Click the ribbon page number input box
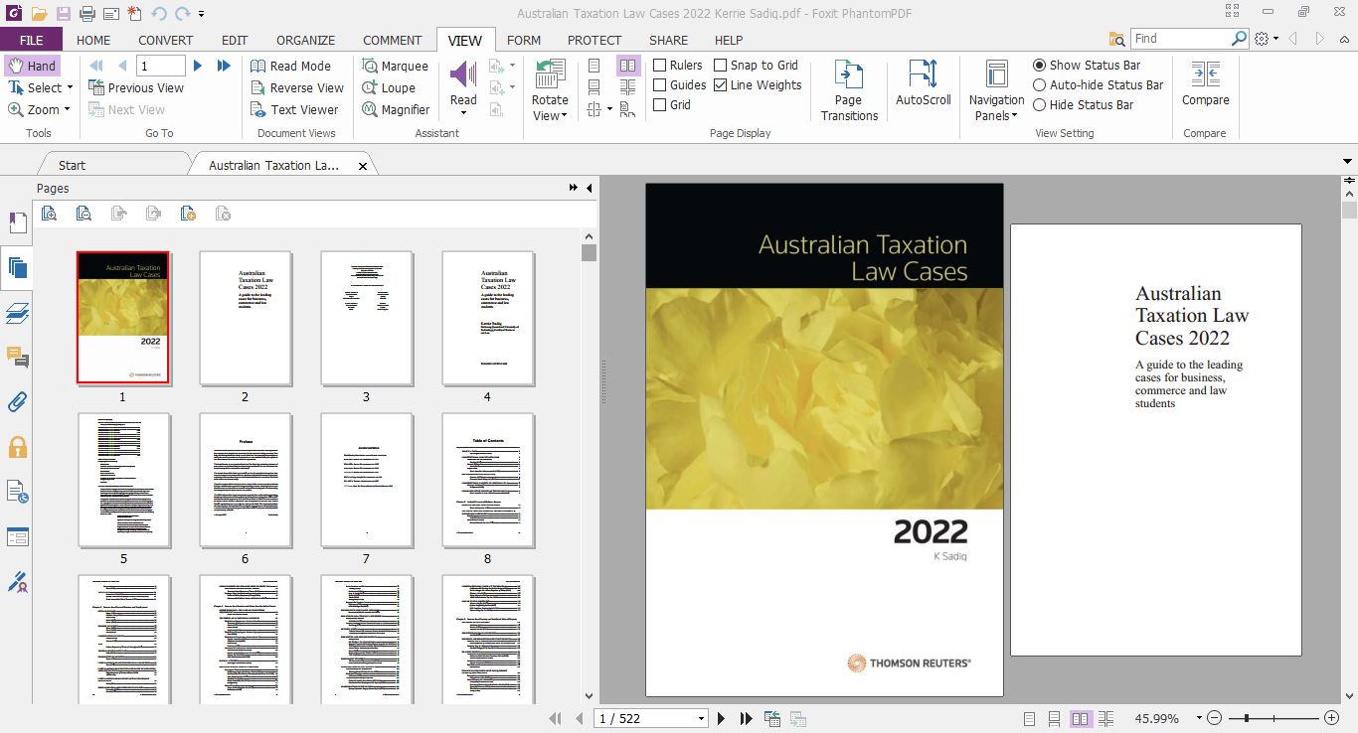Viewport: 1358px width, 733px height. coord(161,66)
